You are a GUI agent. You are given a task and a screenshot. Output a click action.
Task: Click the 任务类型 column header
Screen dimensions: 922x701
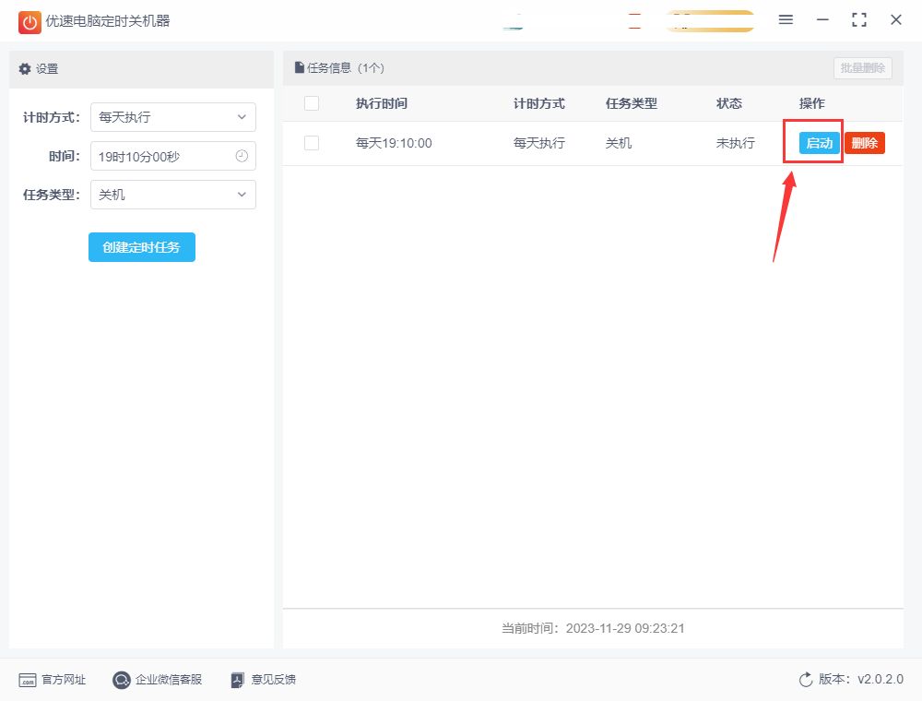[x=632, y=103]
